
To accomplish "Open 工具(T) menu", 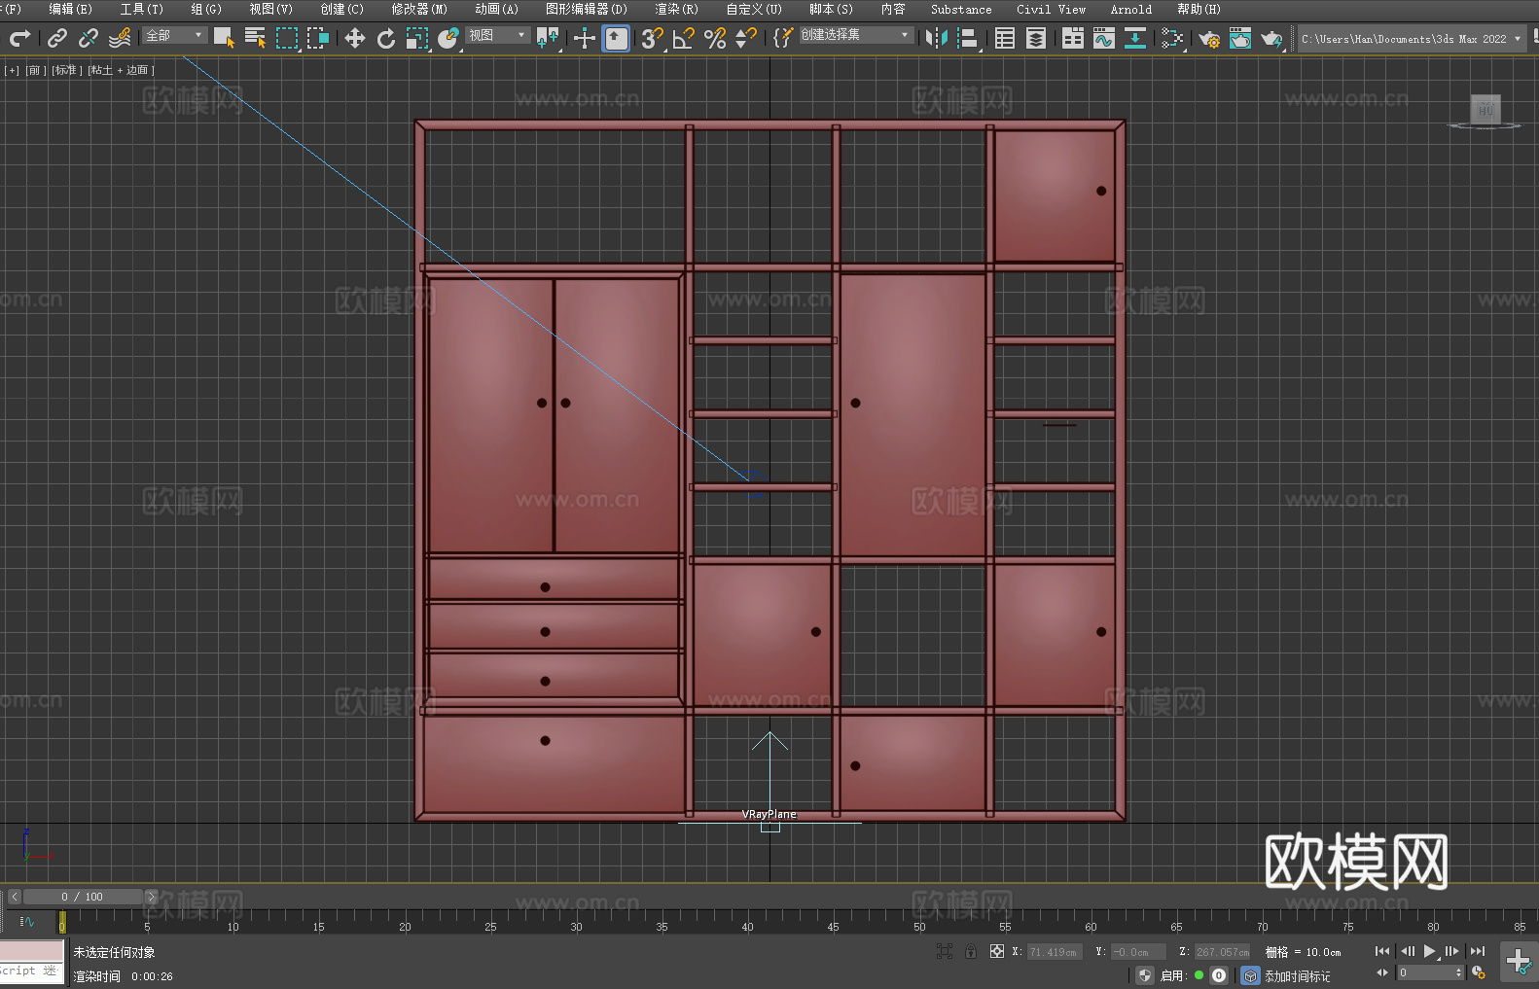I will [x=141, y=9].
